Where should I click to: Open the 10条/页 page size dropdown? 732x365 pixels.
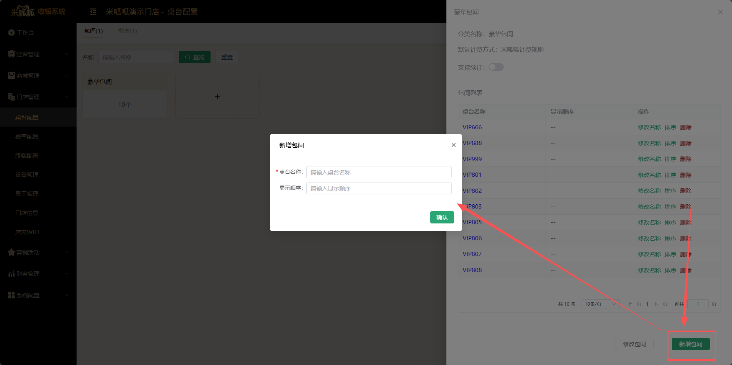pos(600,304)
